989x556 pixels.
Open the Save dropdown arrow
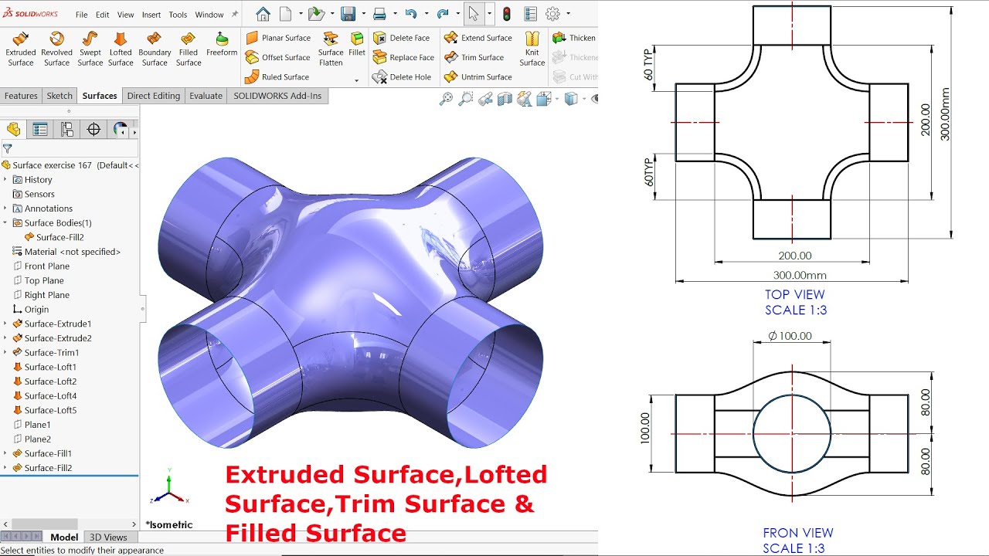point(363,14)
